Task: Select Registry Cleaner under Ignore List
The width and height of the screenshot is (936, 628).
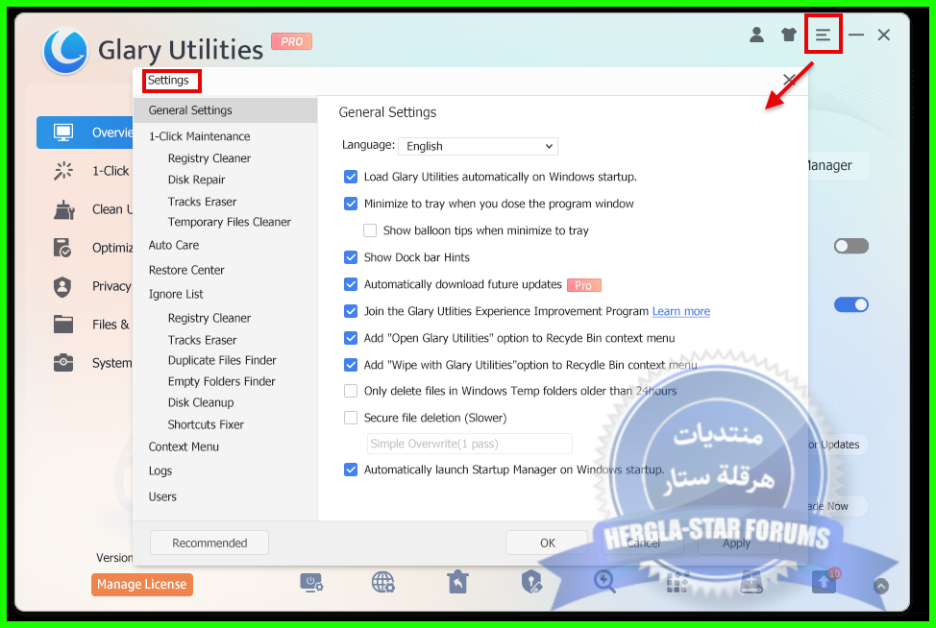Action: [x=209, y=319]
